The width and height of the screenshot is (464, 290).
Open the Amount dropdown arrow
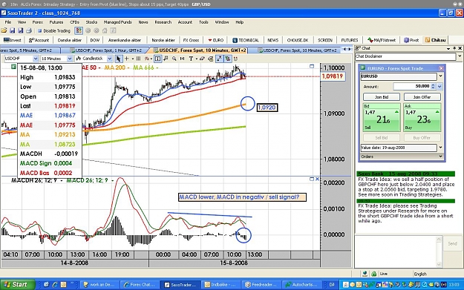click(440, 86)
